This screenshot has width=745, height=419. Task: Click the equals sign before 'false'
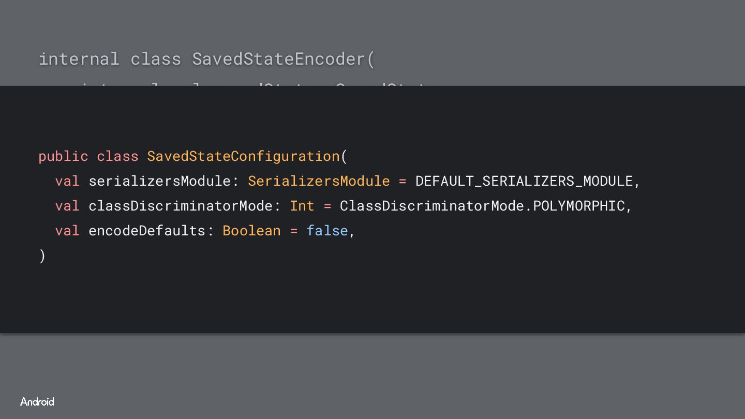[294, 231]
